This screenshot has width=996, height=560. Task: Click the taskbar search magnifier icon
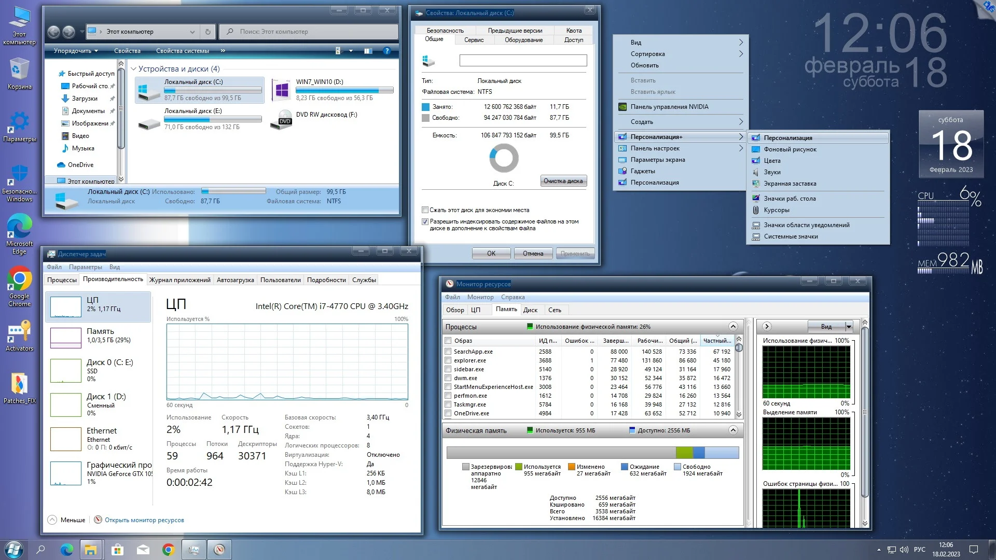41,550
